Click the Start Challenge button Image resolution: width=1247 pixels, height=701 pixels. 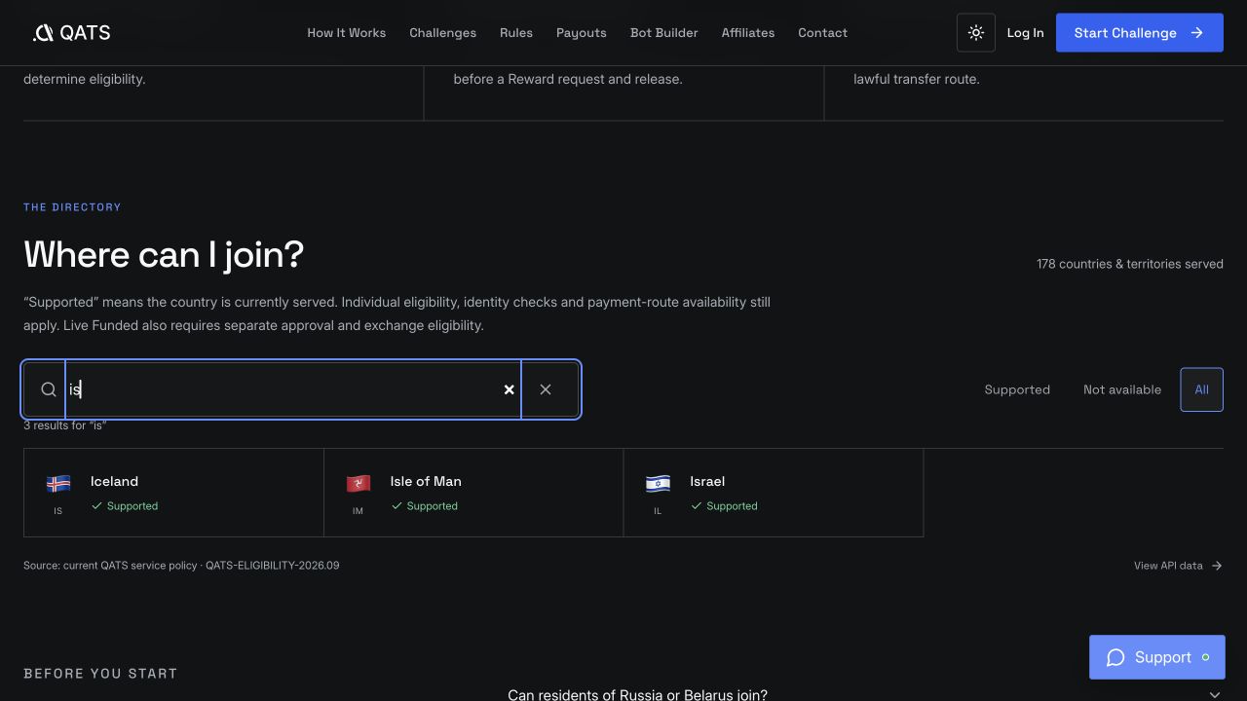1140,33
